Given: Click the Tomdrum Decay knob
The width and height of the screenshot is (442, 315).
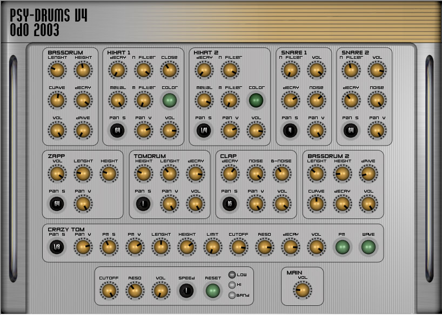Looking at the screenshot, I should 196,174.
